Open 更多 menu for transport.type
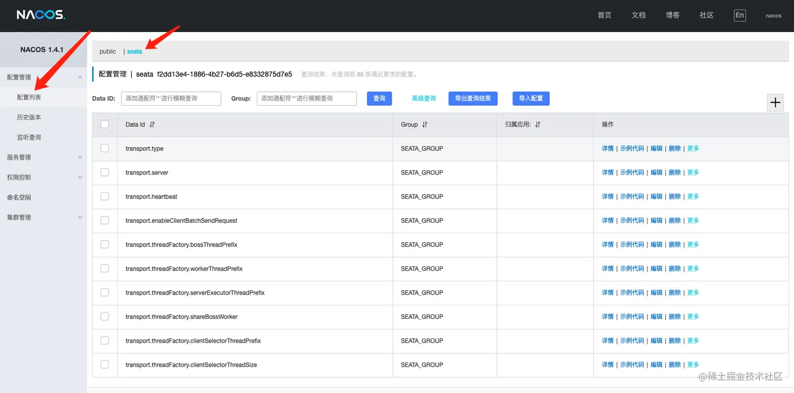Image resolution: width=794 pixels, height=393 pixels. point(693,149)
